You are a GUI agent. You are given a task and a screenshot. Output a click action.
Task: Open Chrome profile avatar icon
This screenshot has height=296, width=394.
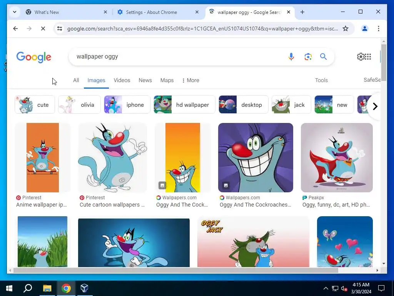(365, 29)
